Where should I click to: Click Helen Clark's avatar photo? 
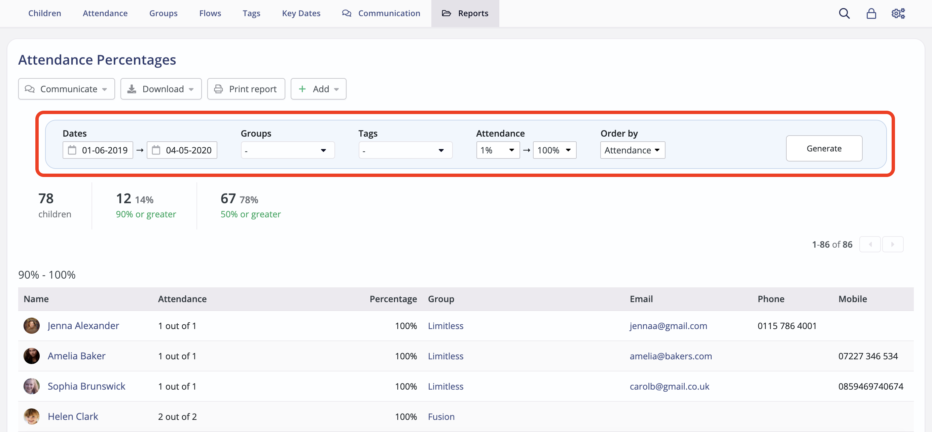[32, 417]
